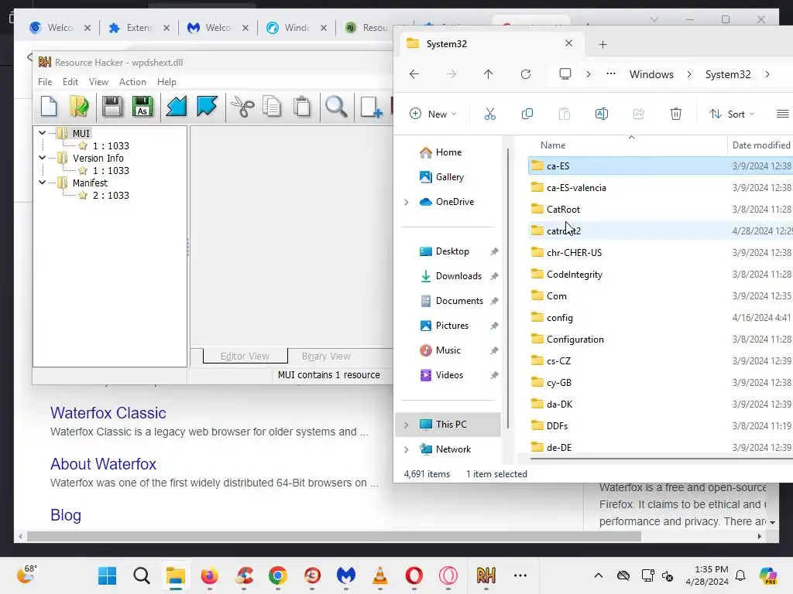Select the CodeIntegrity folder
The width and height of the screenshot is (793, 594).
click(x=575, y=275)
